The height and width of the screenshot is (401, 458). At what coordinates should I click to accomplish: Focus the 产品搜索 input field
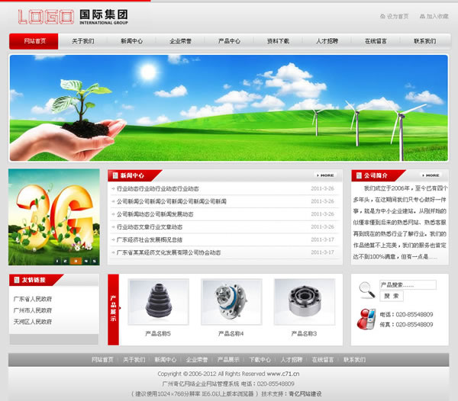click(x=408, y=284)
